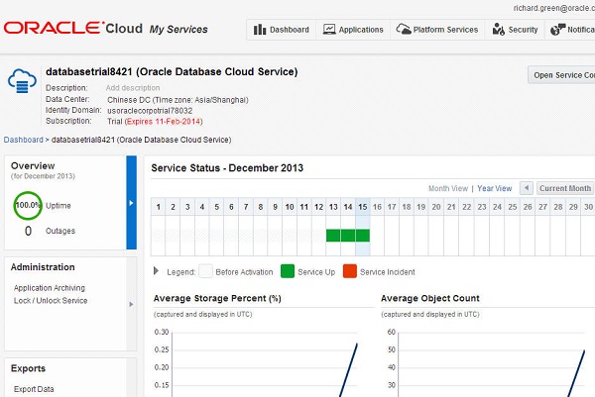The image size is (595, 397).
Task: Click the Dashboard bar chart icon
Action: click(260, 29)
